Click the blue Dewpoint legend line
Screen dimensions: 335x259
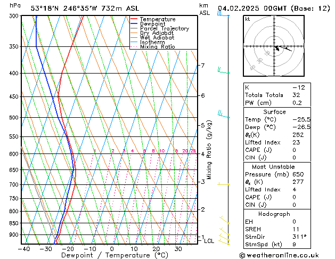pyautogui.click(x=134, y=23)
